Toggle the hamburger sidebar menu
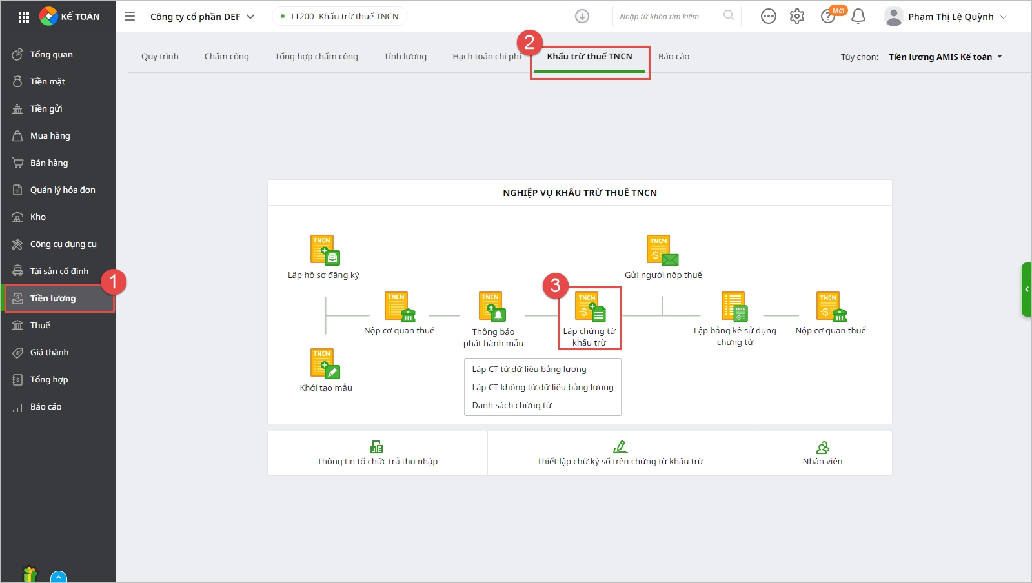1032x583 pixels. point(130,16)
